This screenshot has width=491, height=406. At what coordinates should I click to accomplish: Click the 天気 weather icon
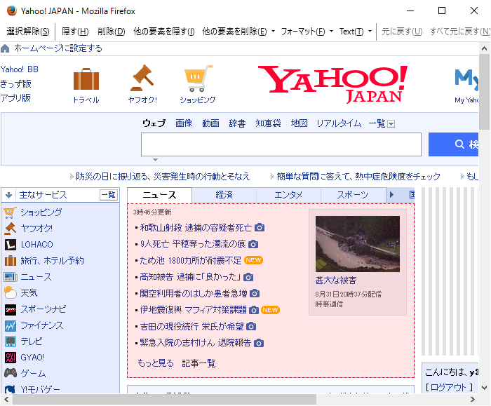pyautogui.click(x=11, y=293)
